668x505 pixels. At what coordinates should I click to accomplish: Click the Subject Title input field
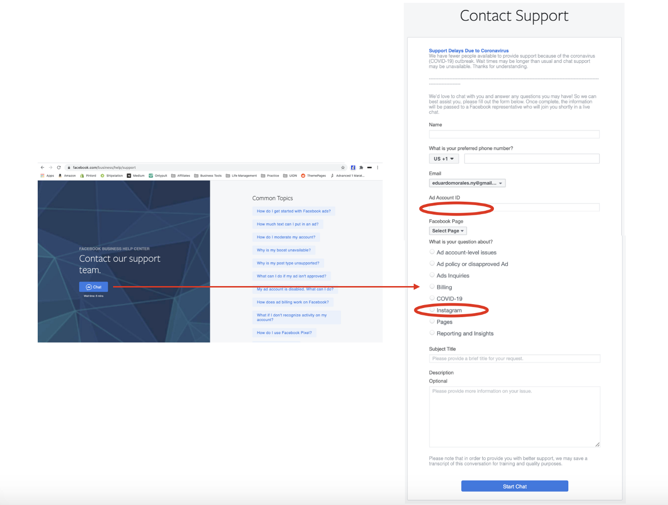point(514,359)
